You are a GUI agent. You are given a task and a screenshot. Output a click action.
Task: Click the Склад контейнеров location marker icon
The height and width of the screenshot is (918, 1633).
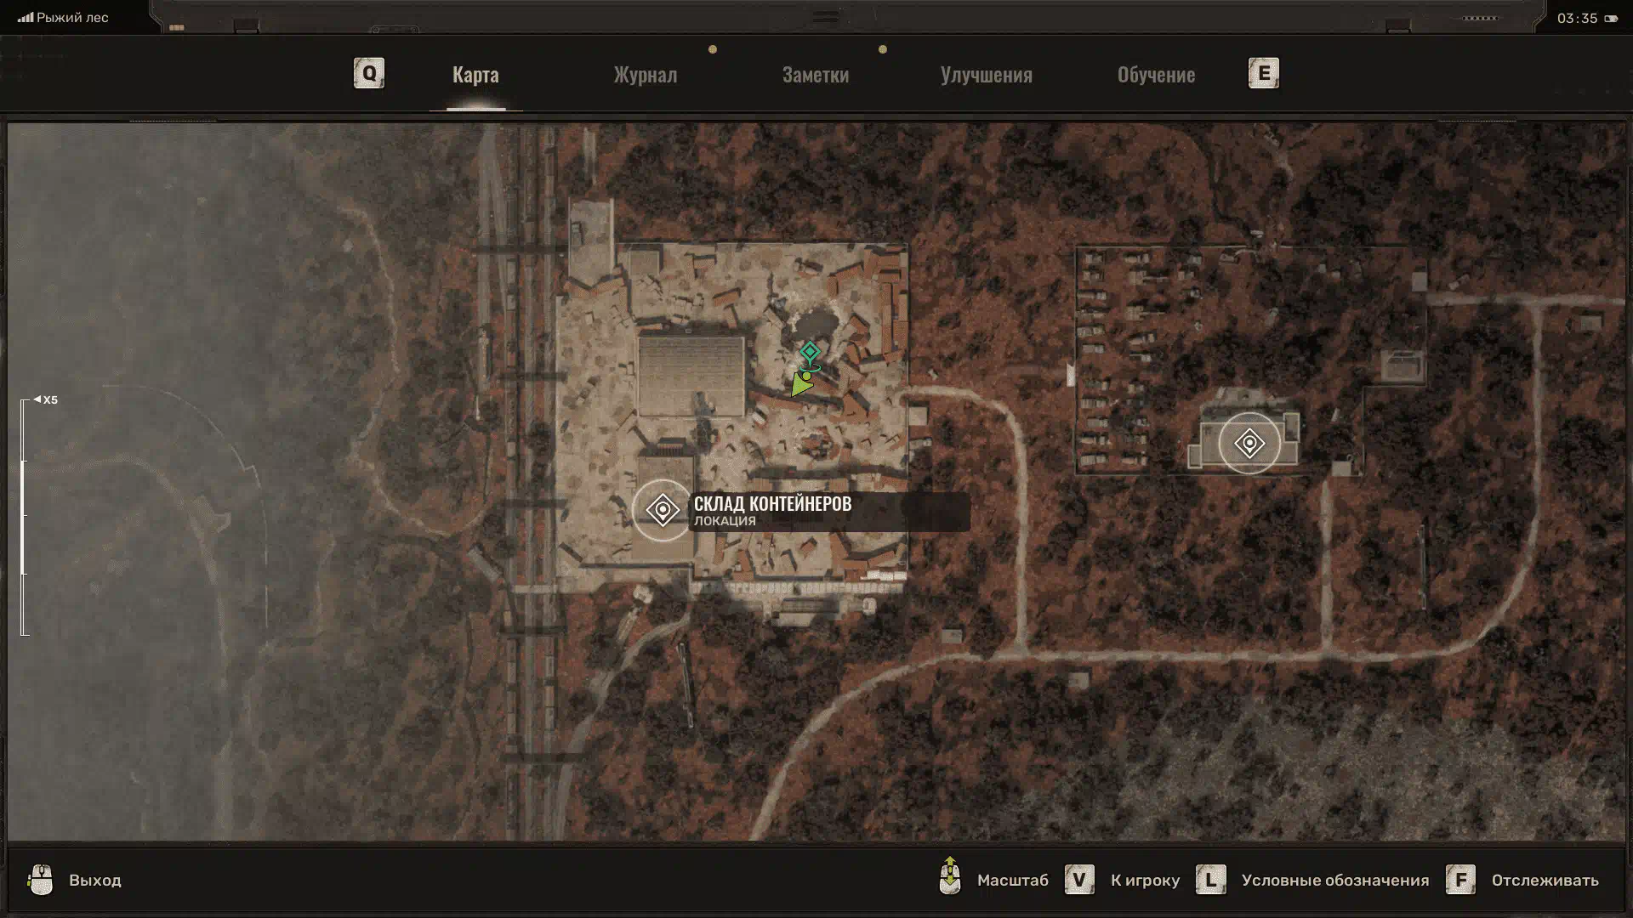tap(663, 510)
